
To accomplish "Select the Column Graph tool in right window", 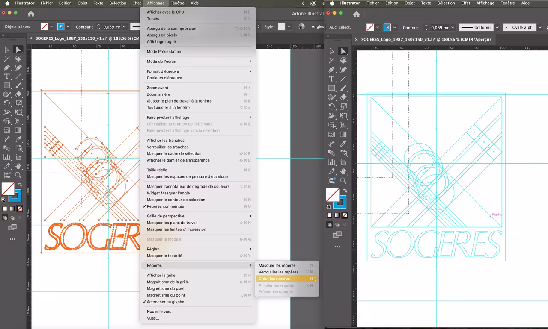I will (332, 162).
